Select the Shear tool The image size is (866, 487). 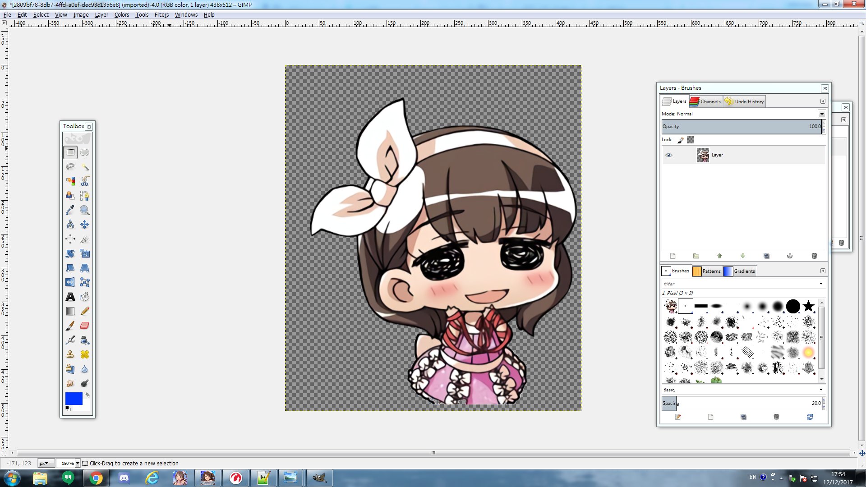click(70, 268)
